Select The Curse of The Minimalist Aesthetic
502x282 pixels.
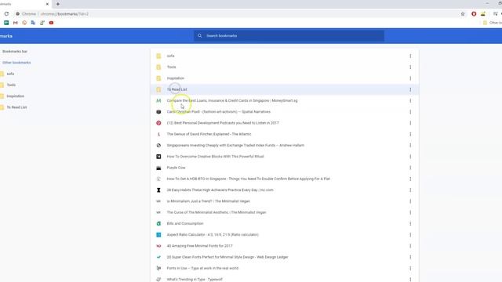[284, 212]
